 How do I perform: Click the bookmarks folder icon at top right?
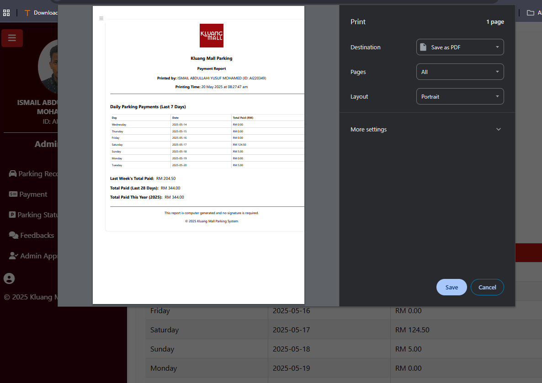tap(530, 13)
